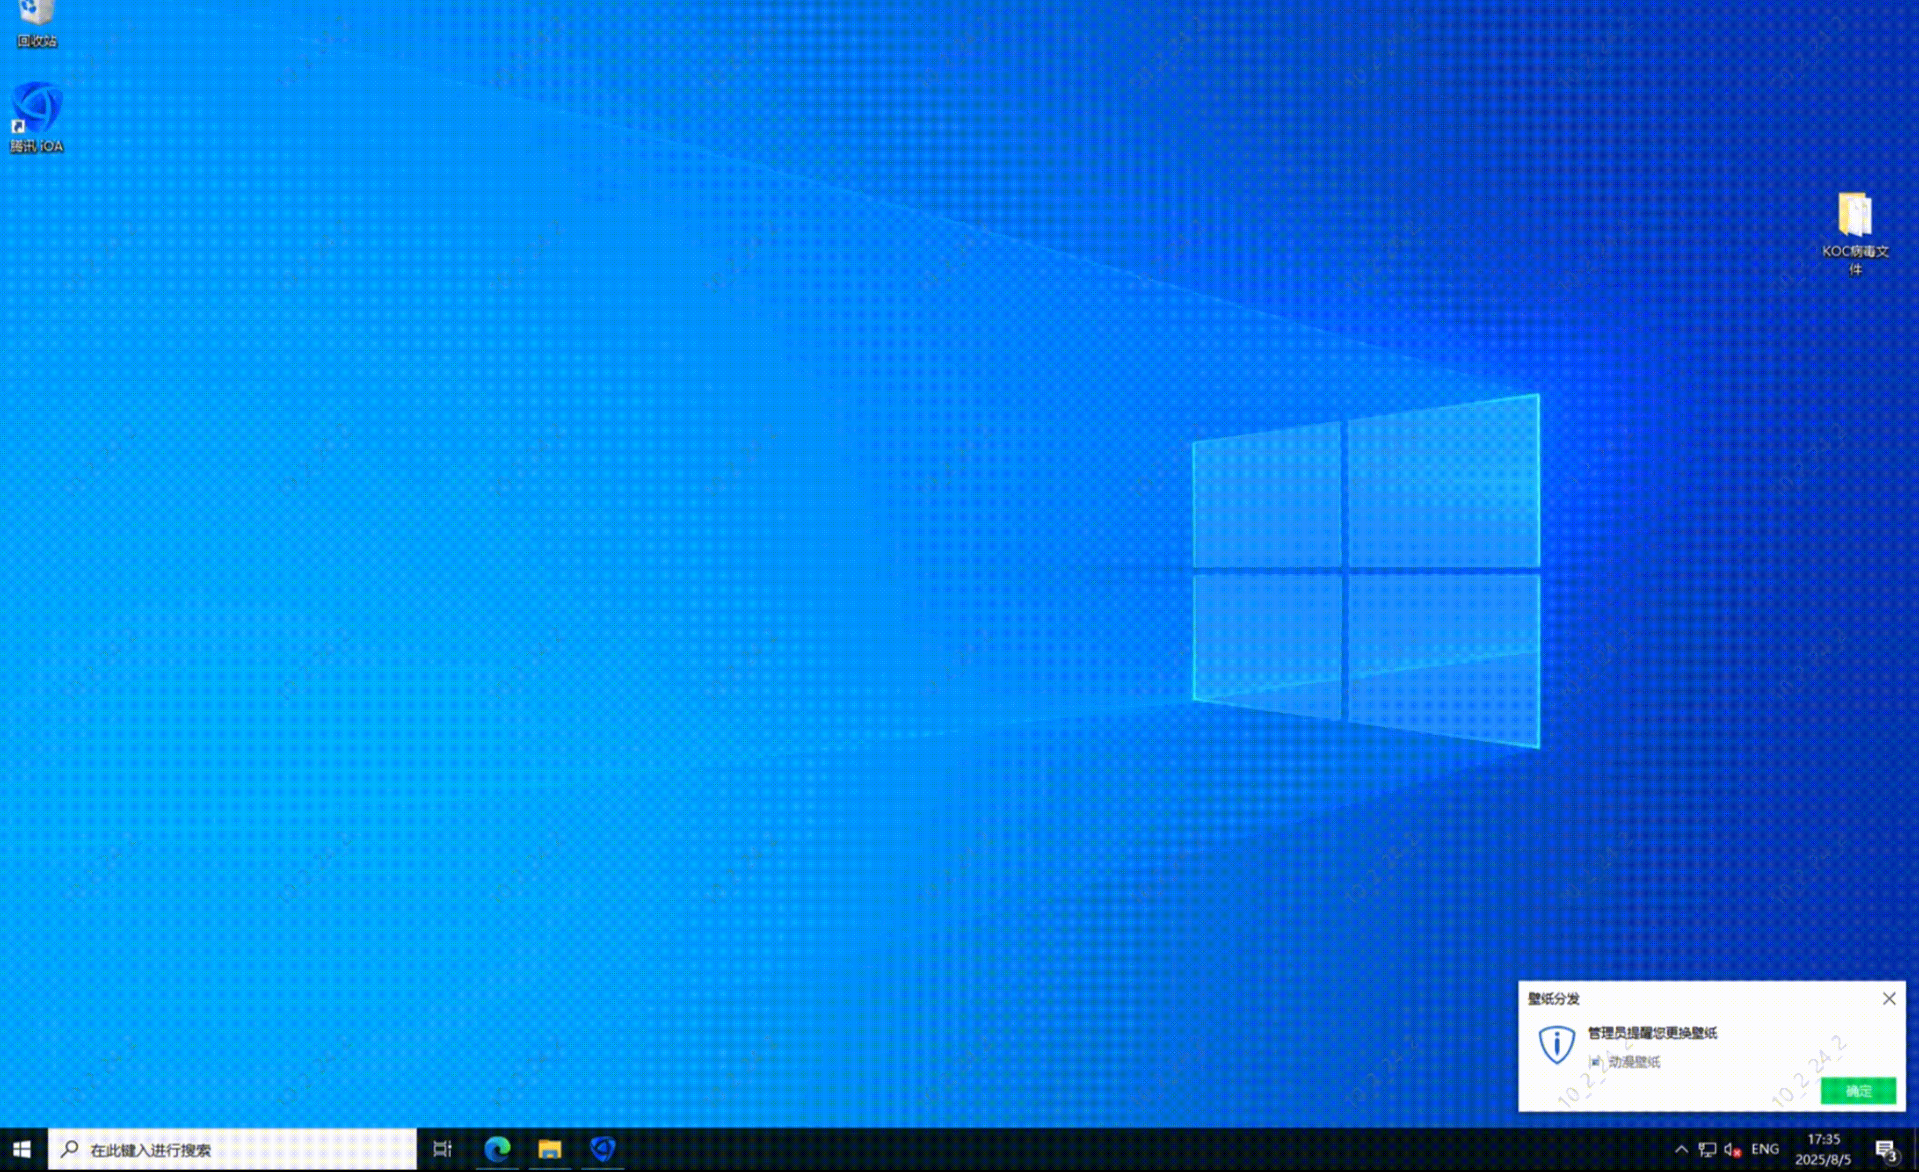Click the Show Desktop sliver at taskbar end

coord(1916,1149)
